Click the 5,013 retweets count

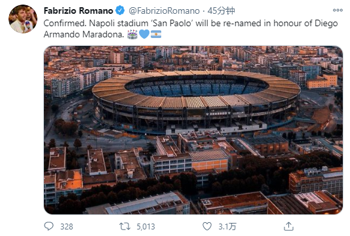point(146,227)
